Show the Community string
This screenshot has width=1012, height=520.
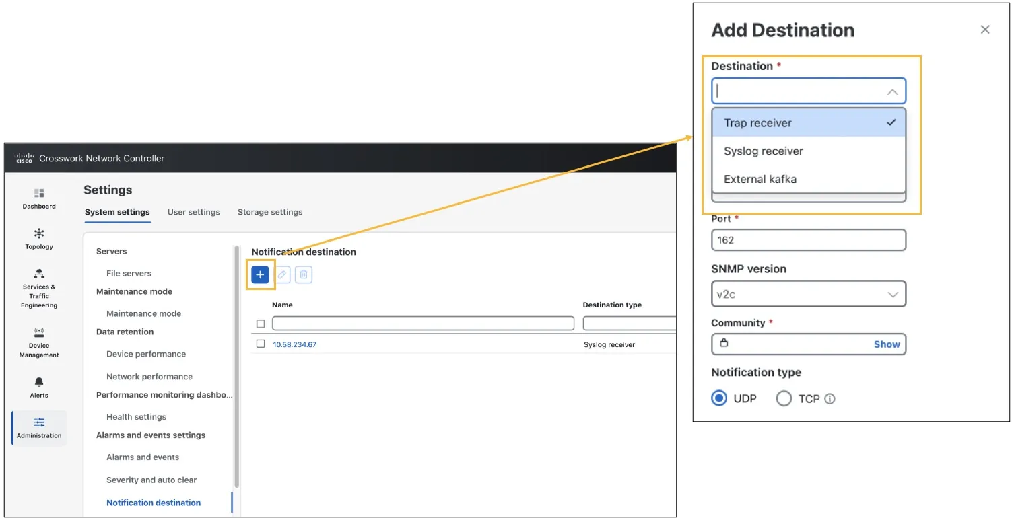pyautogui.click(x=887, y=344)
